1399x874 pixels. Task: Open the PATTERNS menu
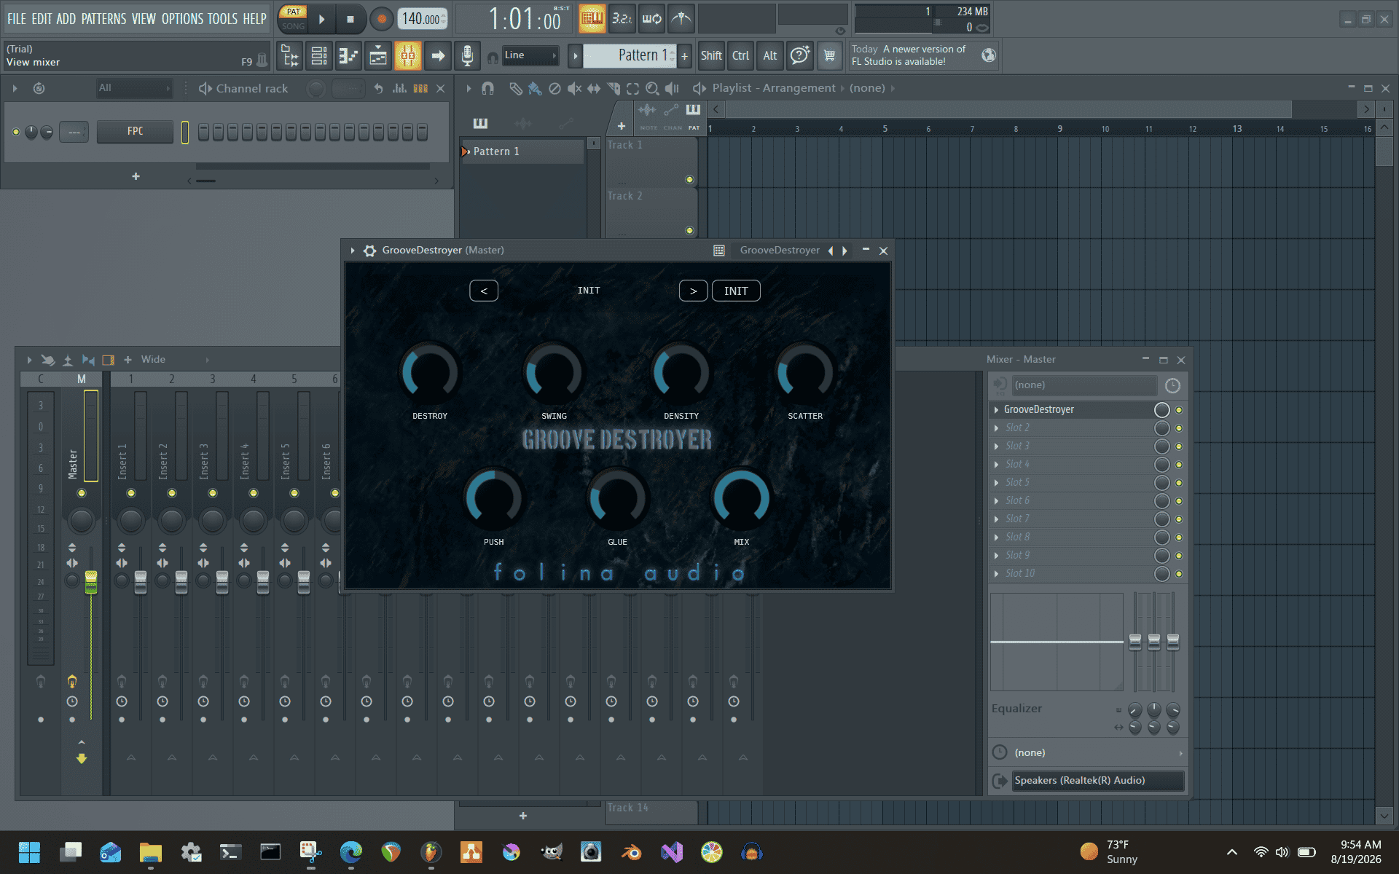103,19
